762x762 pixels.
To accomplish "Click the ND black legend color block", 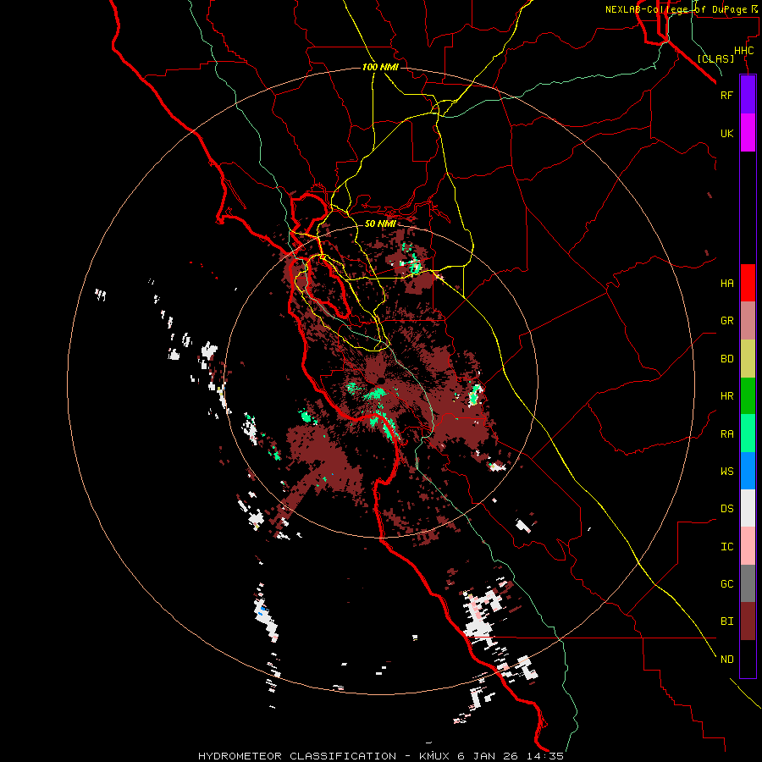I will 748,659.
